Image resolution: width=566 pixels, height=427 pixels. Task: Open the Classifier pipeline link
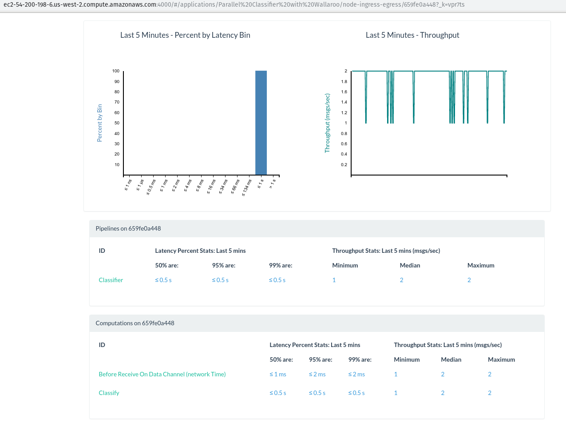[x=111, y=280]
